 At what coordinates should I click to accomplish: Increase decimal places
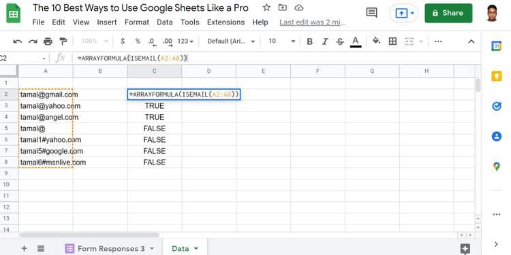[x=168, y=41]
